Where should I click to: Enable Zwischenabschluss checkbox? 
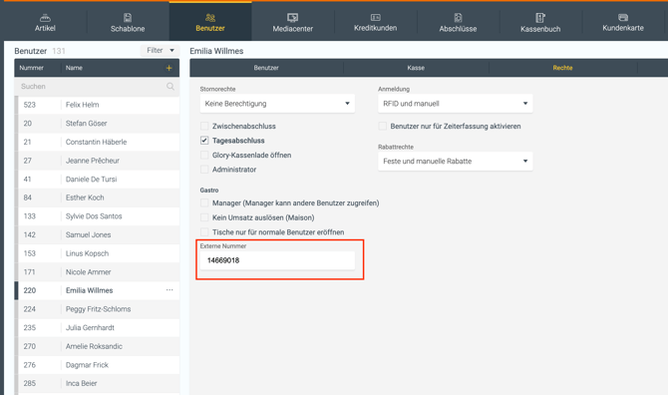coord(204,126)
